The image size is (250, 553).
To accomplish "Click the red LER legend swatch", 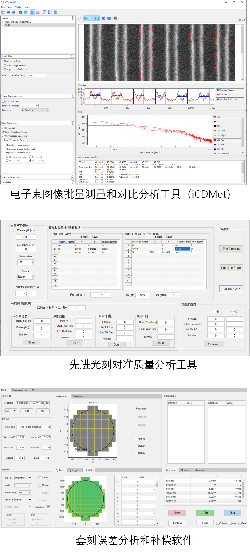I will point(215,117).
